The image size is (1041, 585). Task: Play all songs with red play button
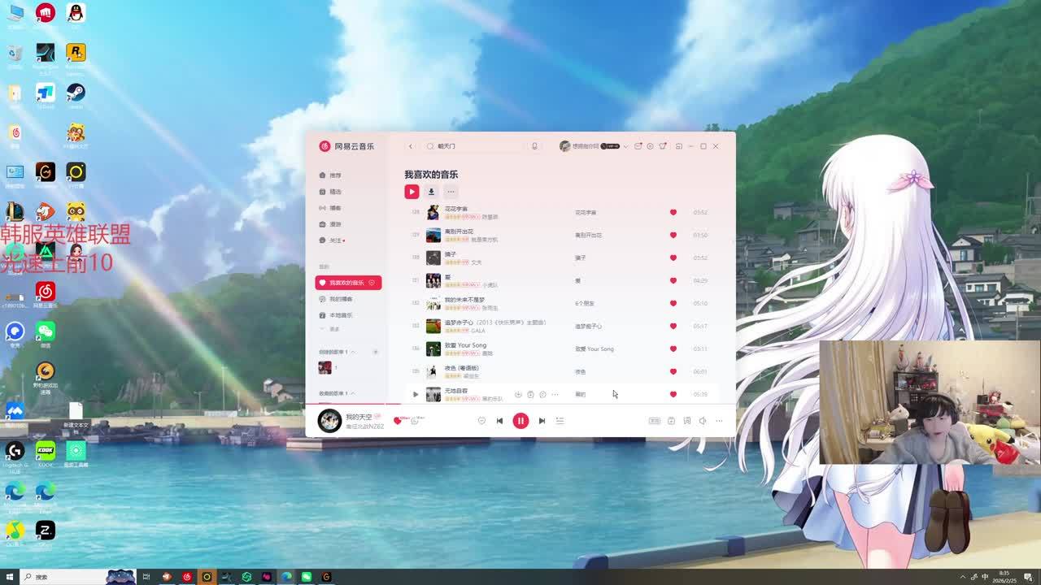pyautogui.click(x=412, y=192)
